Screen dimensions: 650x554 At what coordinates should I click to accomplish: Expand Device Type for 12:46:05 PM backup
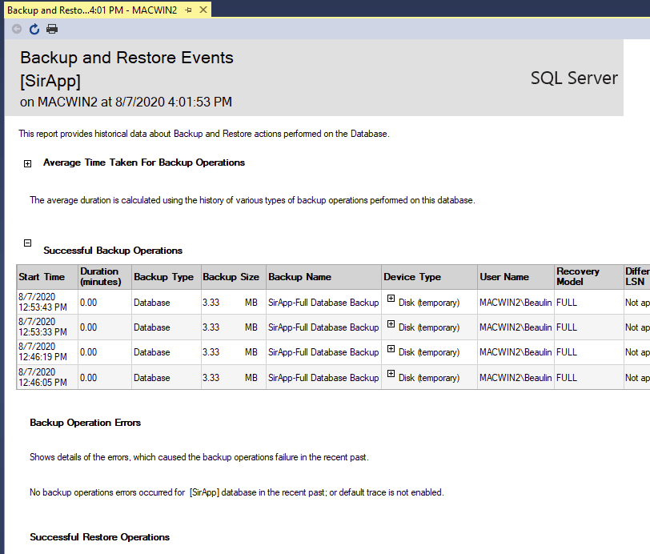[391, 373]
